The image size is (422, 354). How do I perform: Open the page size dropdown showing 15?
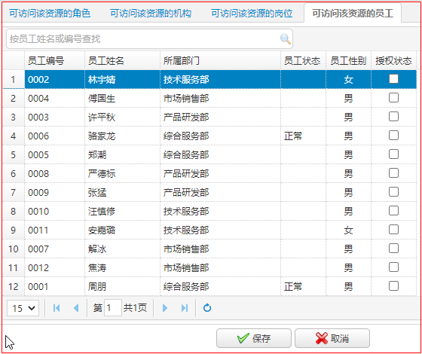(23, 308)
